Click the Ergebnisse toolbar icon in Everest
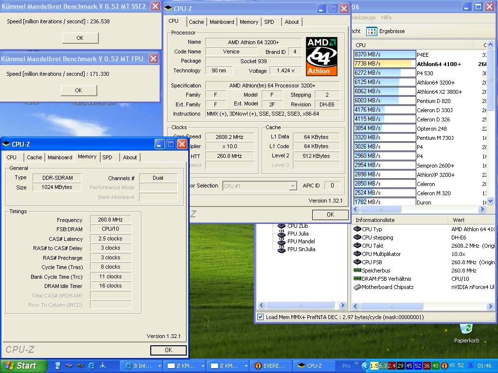498x373 pixels. coord(372,31)
